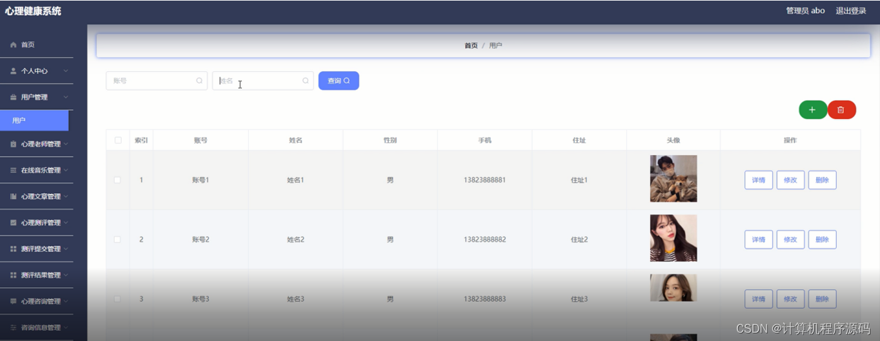Click 修改 for 账号3

click(x=790, y=299)
